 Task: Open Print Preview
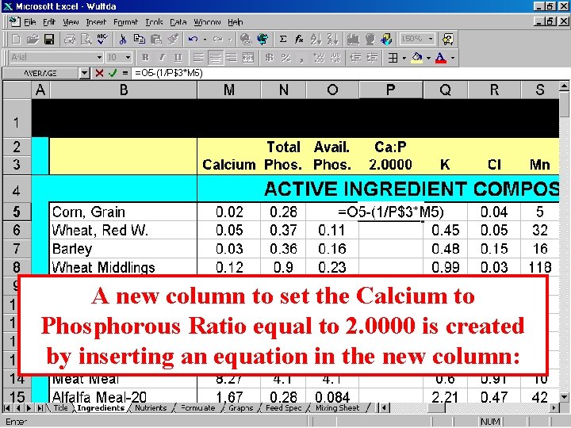tap(86, 39)
